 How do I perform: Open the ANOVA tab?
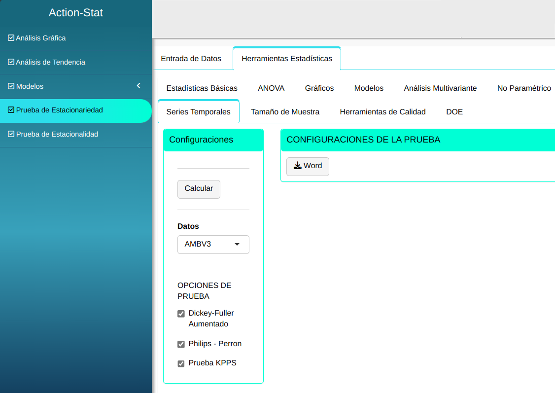(271, 88)
